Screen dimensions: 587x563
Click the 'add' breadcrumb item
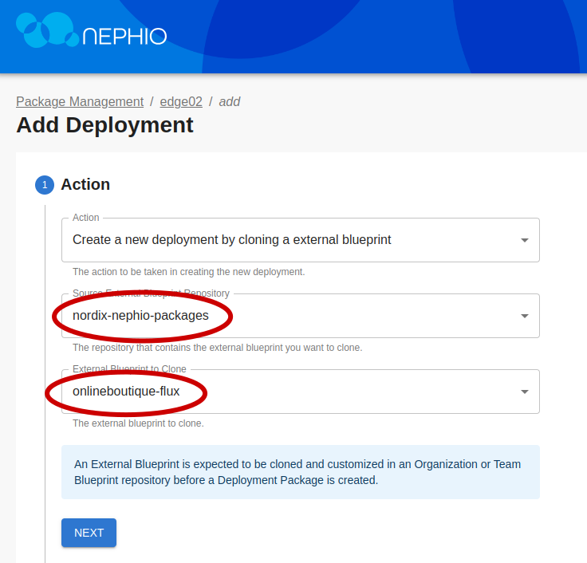(230, 102)
